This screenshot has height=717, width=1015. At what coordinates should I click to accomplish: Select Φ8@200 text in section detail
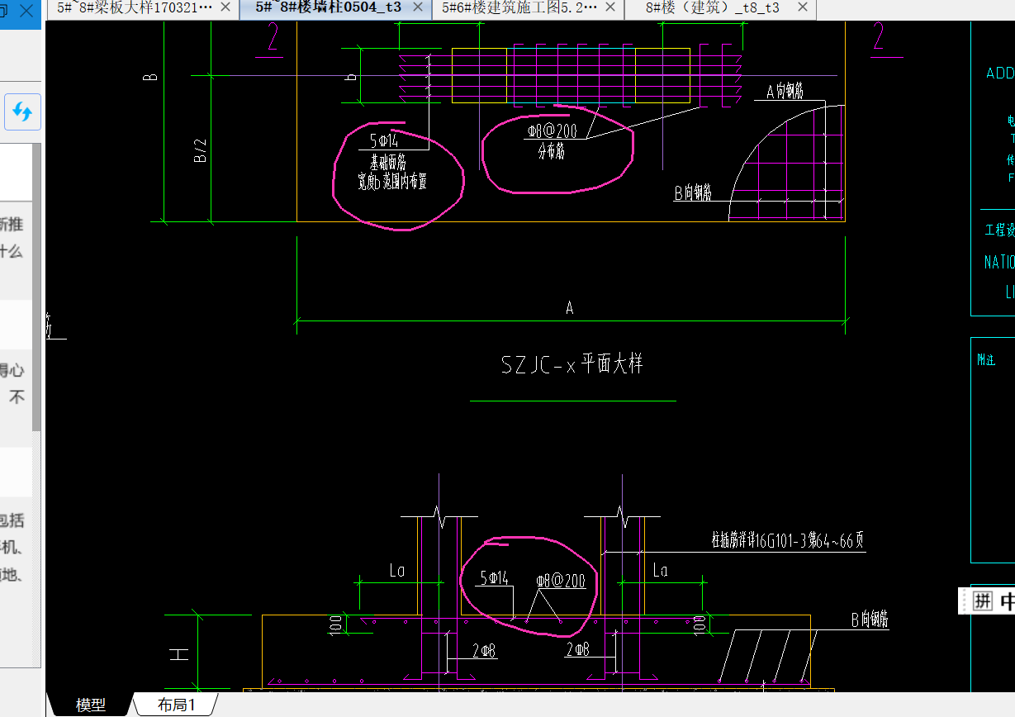pos(561,581)
